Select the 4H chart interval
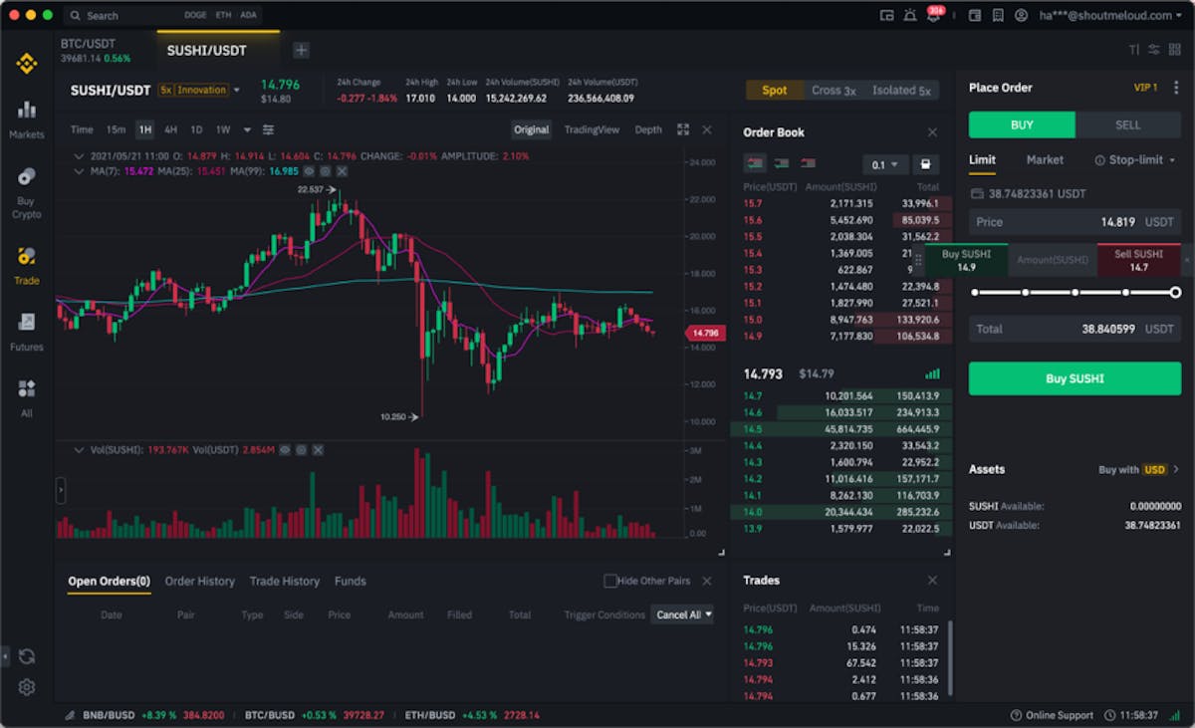Screen dimensions: 1195x728 click(171, 129)
